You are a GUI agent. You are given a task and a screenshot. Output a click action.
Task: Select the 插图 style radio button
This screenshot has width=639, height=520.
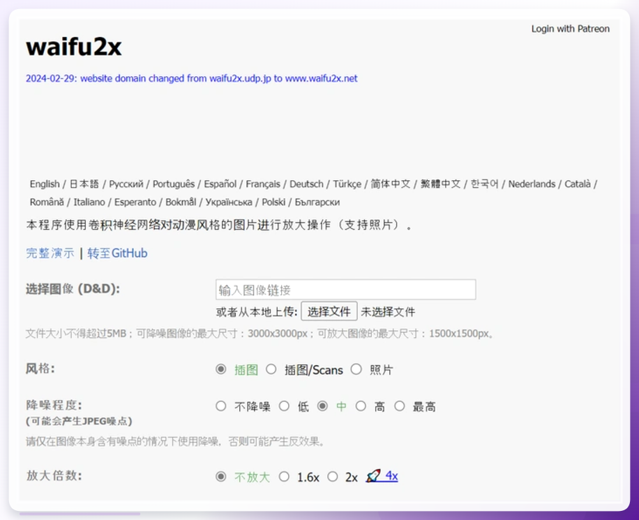[221, 369]
